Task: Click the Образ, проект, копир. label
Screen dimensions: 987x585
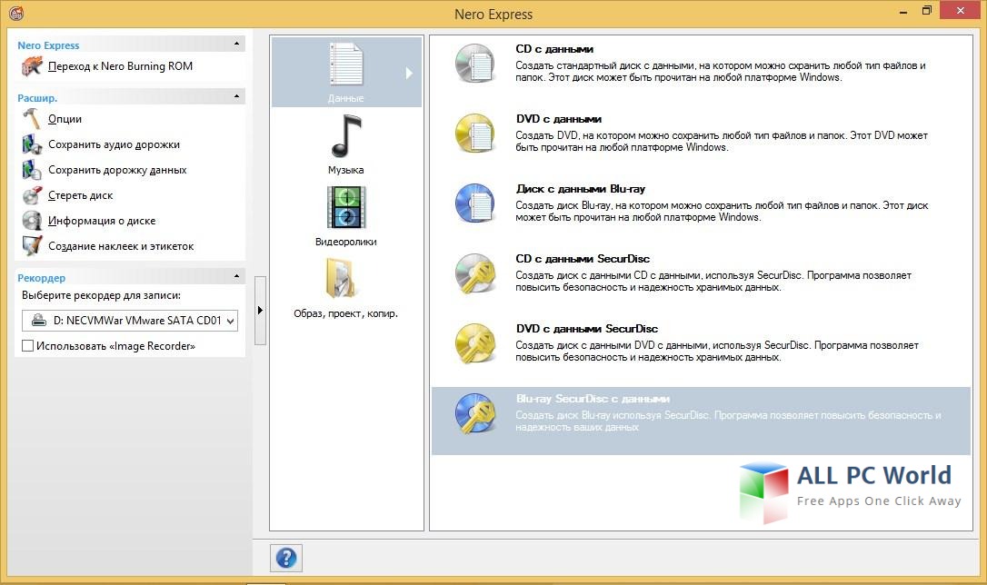Action: point(346,313)
